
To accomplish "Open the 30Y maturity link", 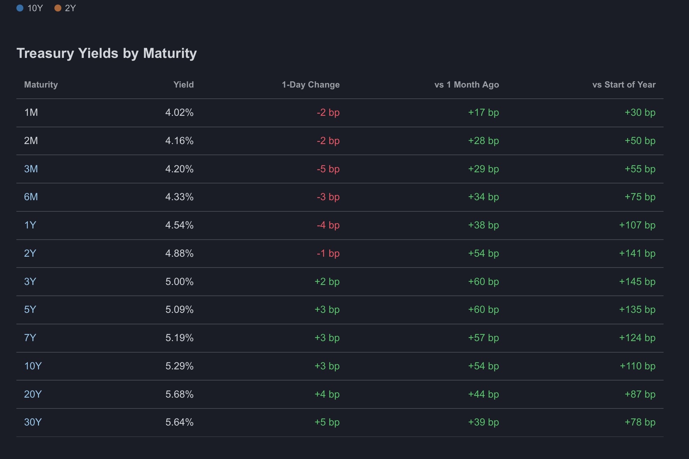I will coord(33,422).
